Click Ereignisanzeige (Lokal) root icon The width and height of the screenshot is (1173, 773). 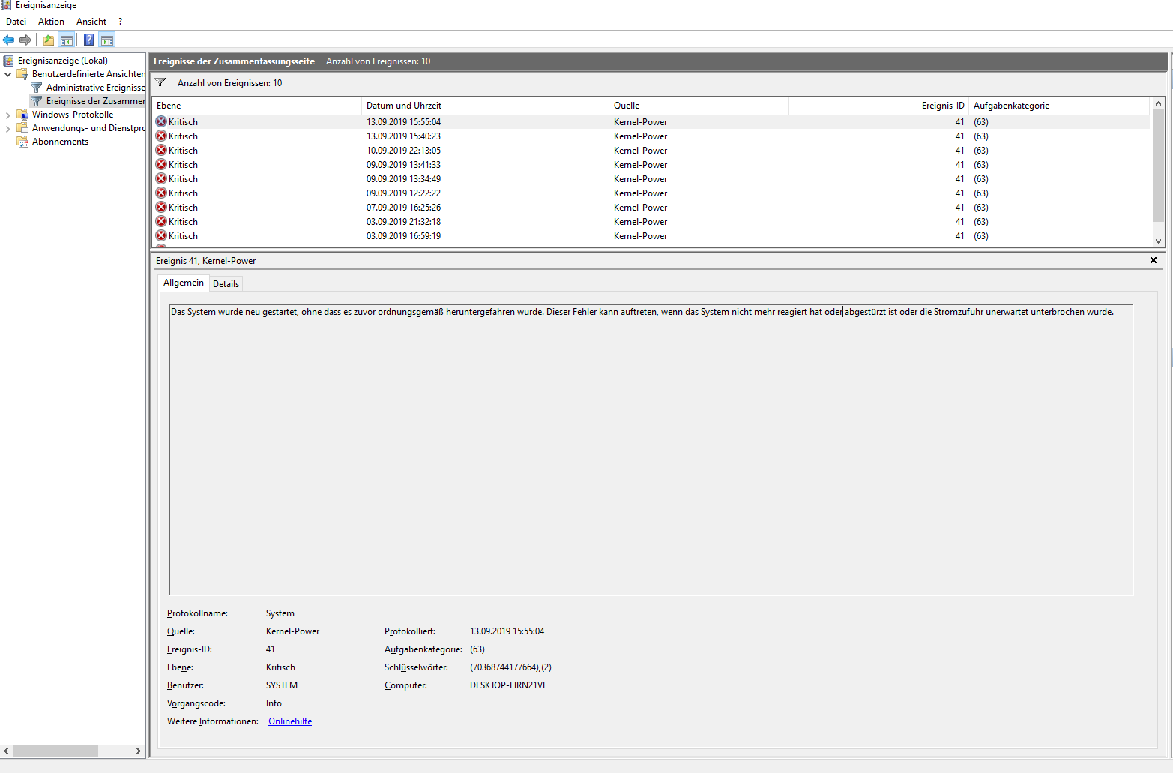[9, 61]
